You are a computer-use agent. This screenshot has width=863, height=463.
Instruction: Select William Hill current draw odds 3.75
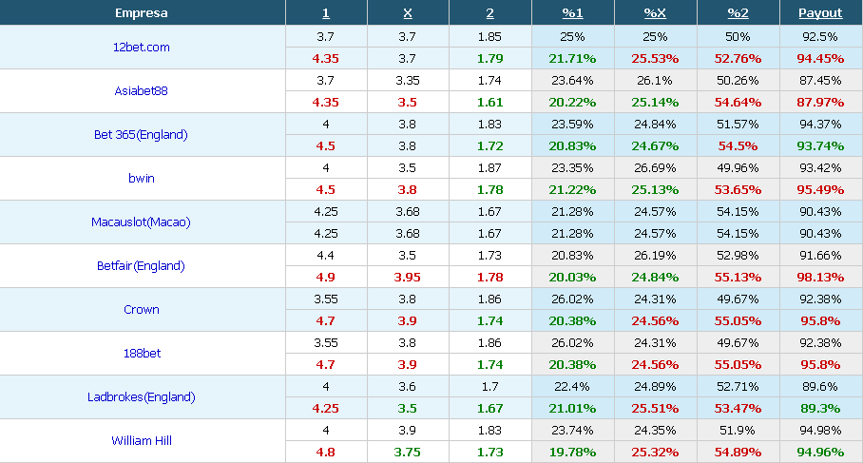(x=408, y=453)
